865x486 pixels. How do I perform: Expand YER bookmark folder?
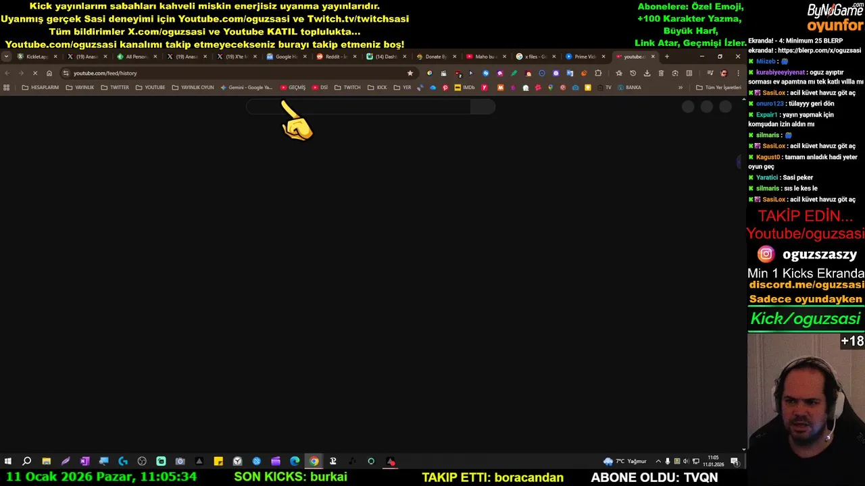coord(402,87)
